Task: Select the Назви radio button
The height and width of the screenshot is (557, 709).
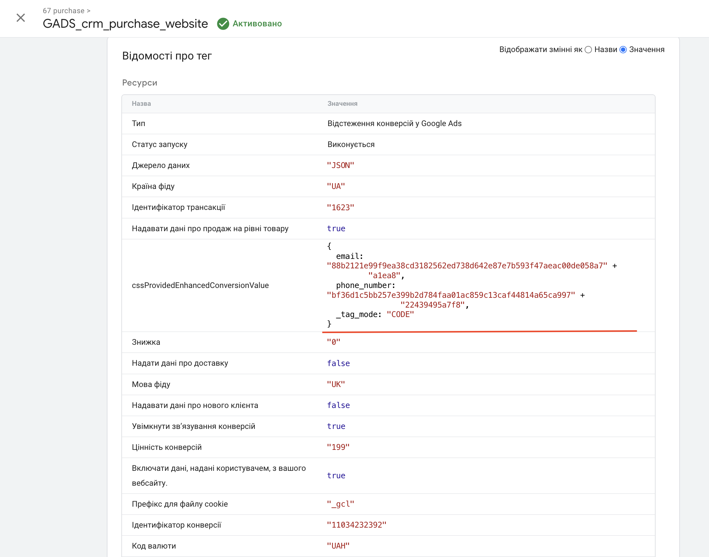Action: [x=588, y=50]
